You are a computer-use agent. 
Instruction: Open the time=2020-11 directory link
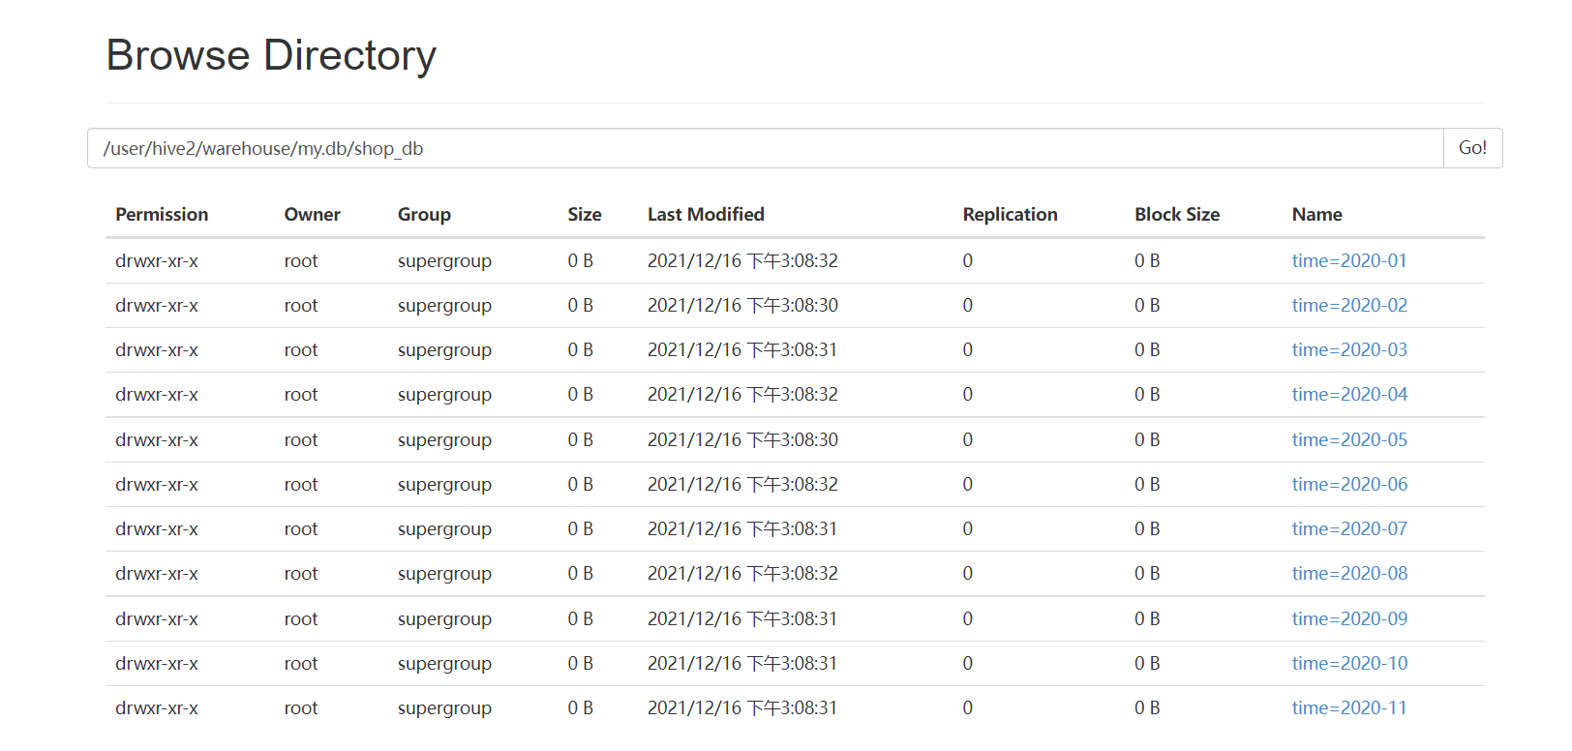[x=1348, y=707]
